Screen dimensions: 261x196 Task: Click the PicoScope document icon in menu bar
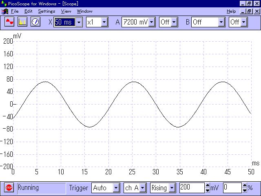click(x=5, y=11)
